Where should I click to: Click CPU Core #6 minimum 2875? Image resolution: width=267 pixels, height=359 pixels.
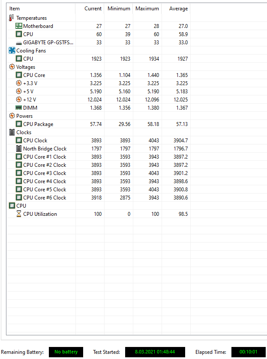tap(125, 198)
